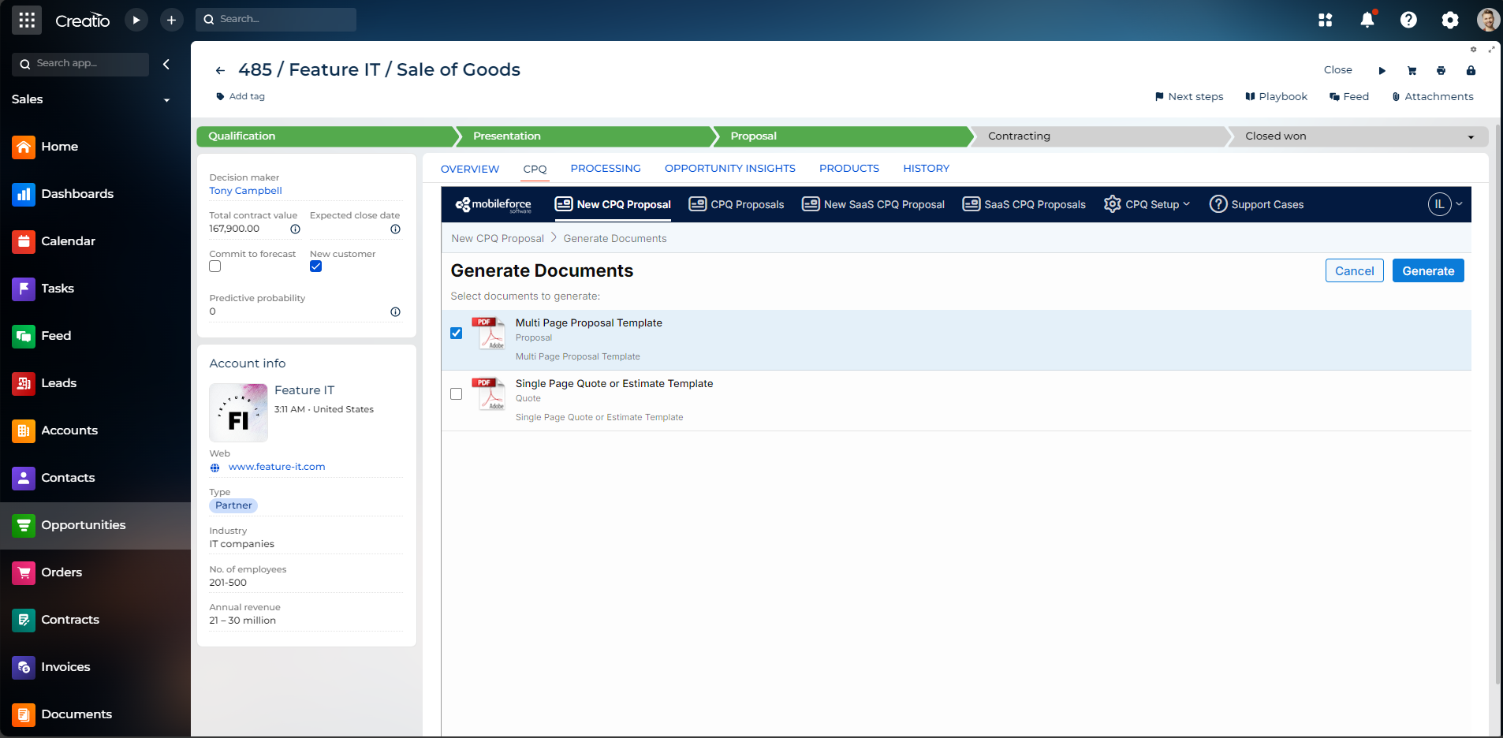Switch to the PROCESSING tab

click(x=606, y=169)
